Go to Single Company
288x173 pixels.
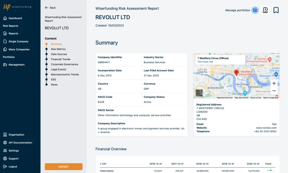point(18,41)
